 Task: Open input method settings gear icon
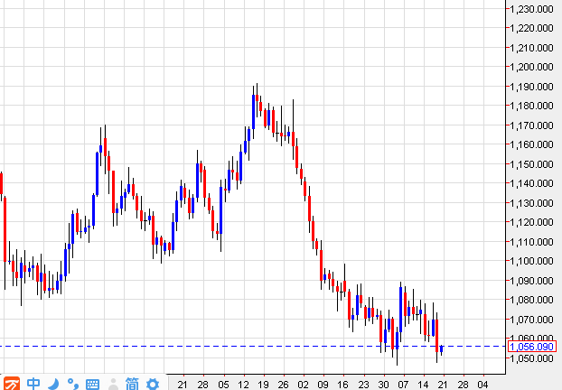[153, 384]
